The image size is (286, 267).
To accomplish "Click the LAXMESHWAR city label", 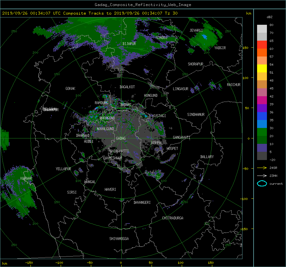I will coord(112,158).
